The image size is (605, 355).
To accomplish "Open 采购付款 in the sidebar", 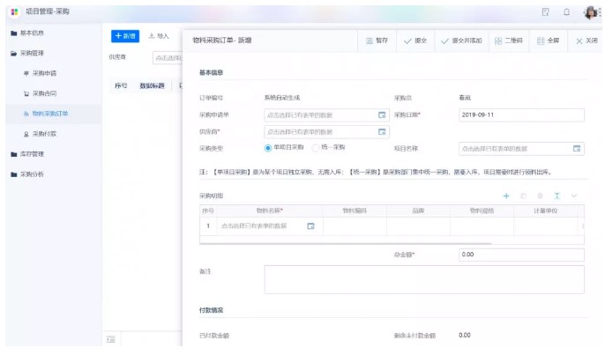I will pos(43,134).
